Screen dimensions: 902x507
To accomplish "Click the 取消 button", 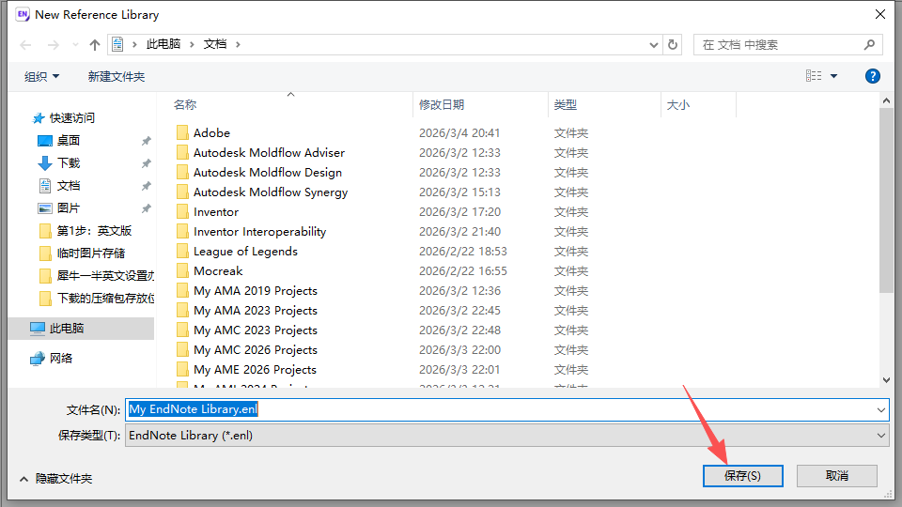I will [837, 476].
